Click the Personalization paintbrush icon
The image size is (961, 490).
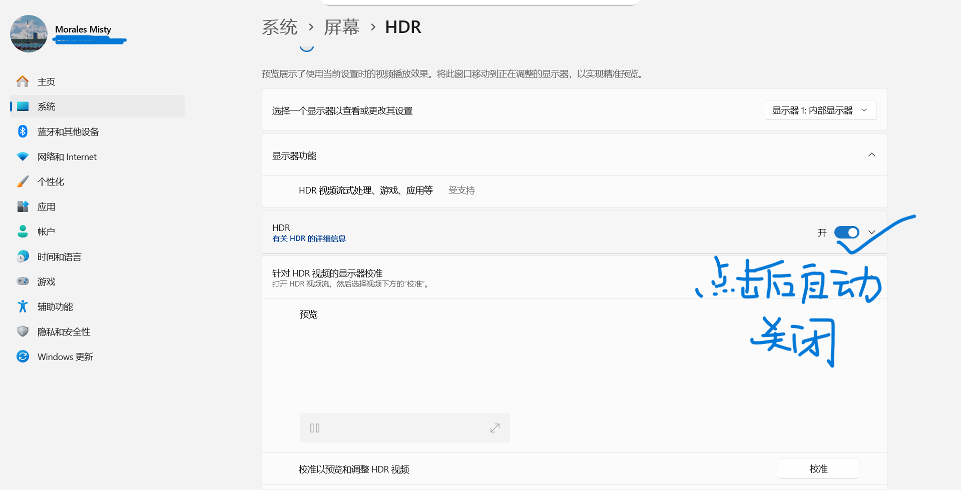23,181
